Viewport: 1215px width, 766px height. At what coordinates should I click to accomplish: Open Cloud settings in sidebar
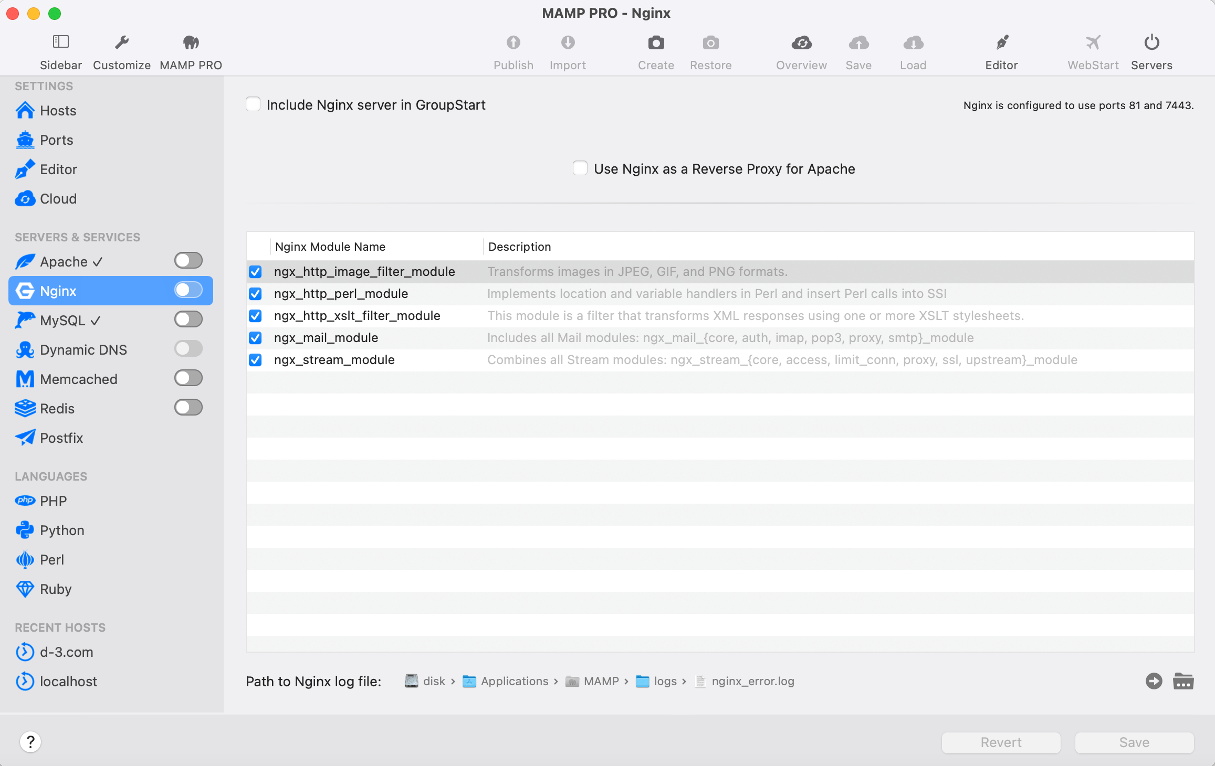coord(111,199)
